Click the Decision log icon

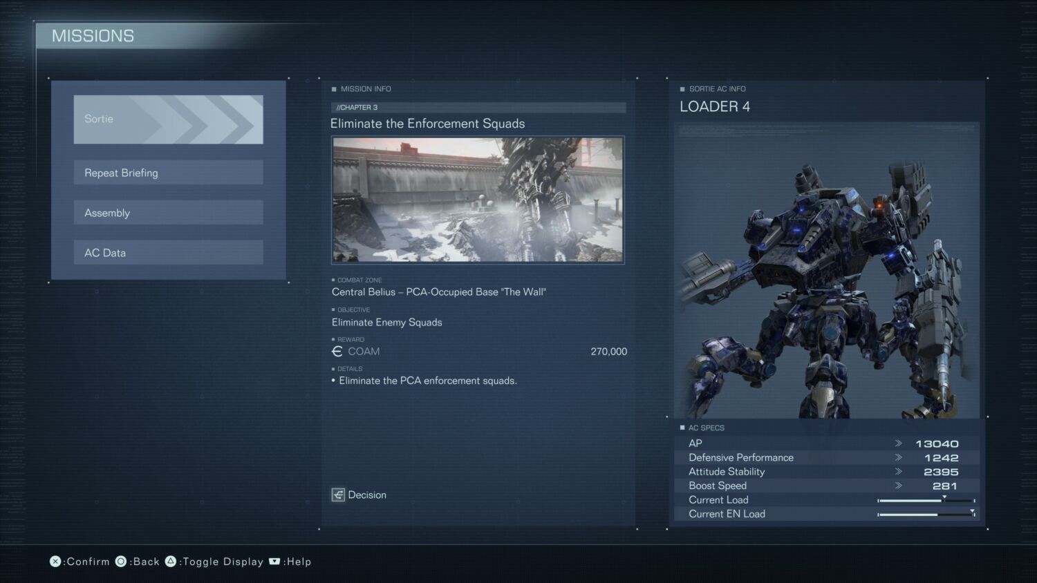(338, 495)
